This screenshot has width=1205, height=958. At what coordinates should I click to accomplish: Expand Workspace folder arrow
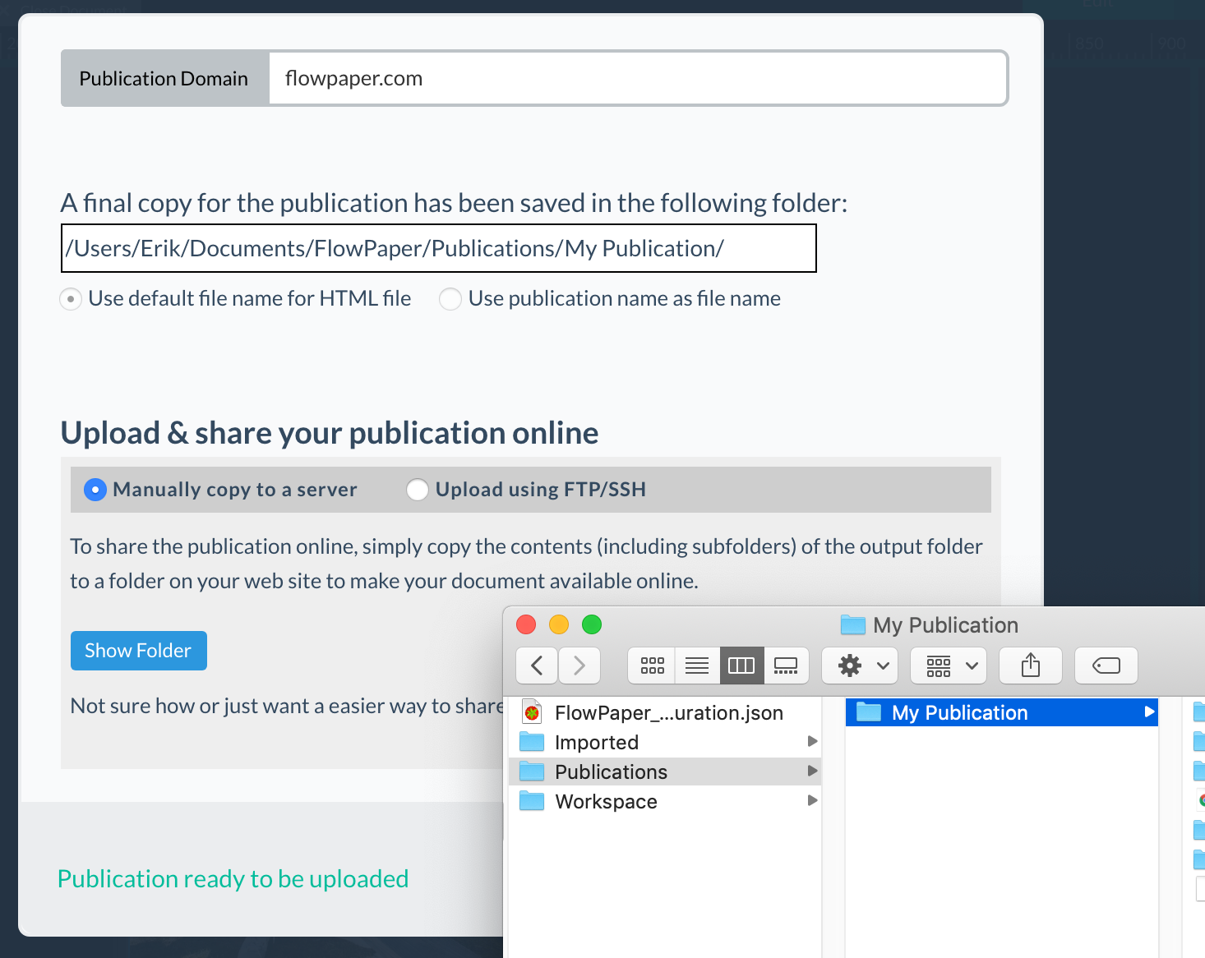812,800
